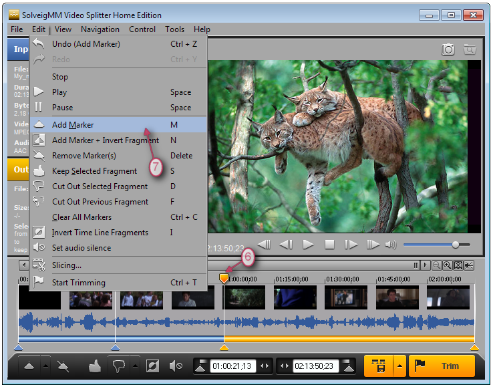Viewport: 491px width, 387px height.
Task: Select second blue marker below timeline
Action: [115, 347]
